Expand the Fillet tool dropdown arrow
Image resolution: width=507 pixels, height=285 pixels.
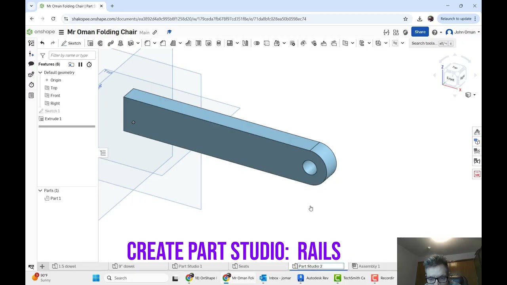click(154, 43)
